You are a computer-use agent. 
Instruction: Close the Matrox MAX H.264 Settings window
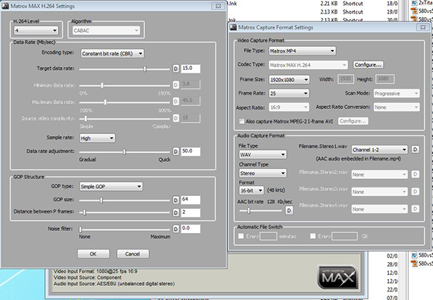click(218, 6)
